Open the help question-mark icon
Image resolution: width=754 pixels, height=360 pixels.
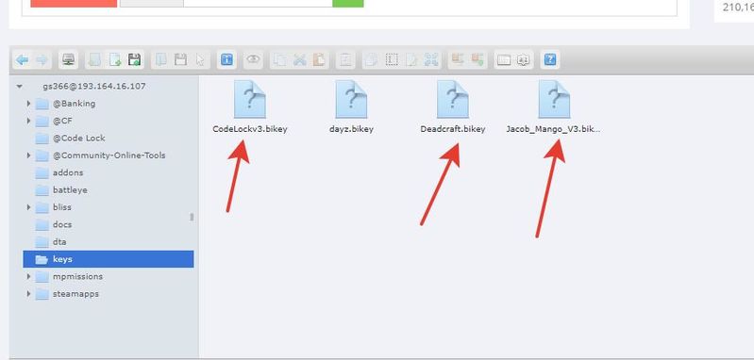tap(550, 60)
